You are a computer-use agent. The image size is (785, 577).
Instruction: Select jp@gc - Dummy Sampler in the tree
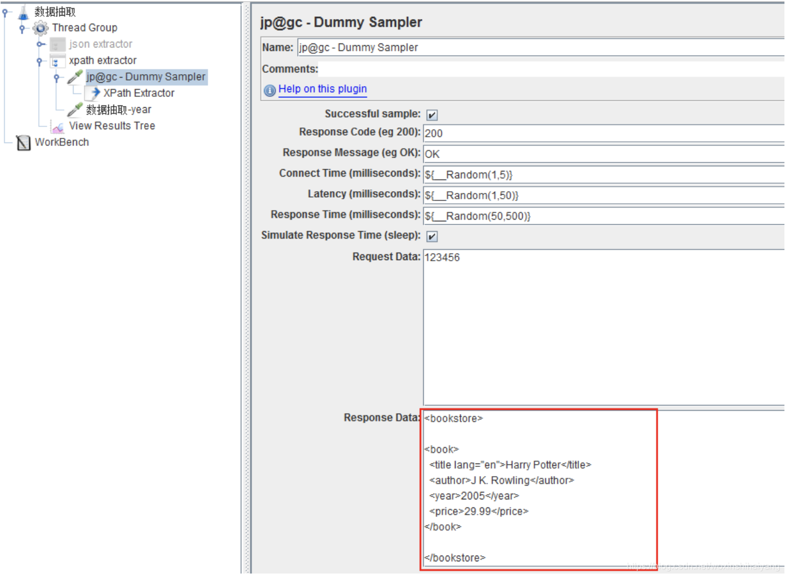coord(146,76)
